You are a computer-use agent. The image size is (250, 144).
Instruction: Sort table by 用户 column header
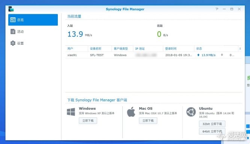[x=77, y=49]
